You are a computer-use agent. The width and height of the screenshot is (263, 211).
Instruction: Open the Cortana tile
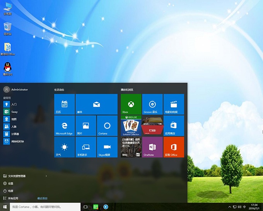pyautogui.click(x=107, y=125)
